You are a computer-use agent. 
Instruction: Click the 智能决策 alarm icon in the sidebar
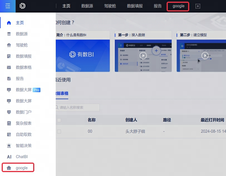9,146
